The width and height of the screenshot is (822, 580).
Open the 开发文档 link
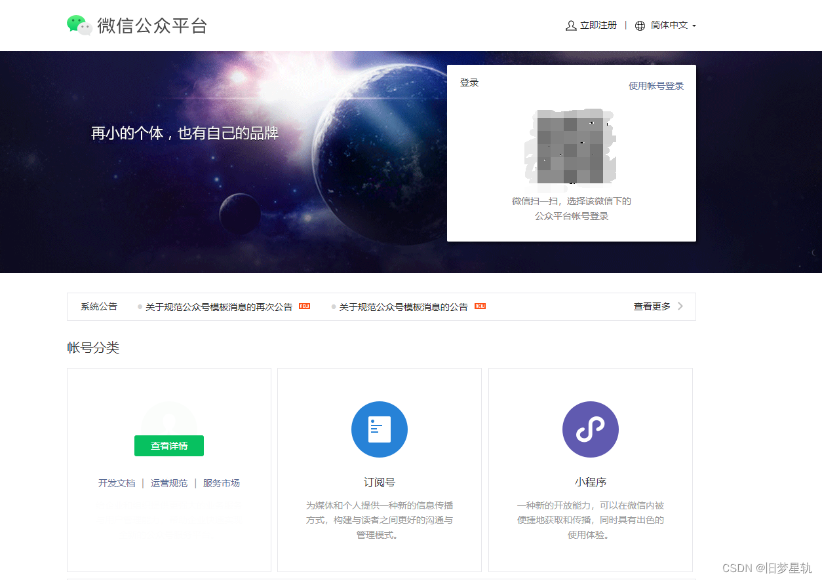pyautogui.click(x=117, y=483)
